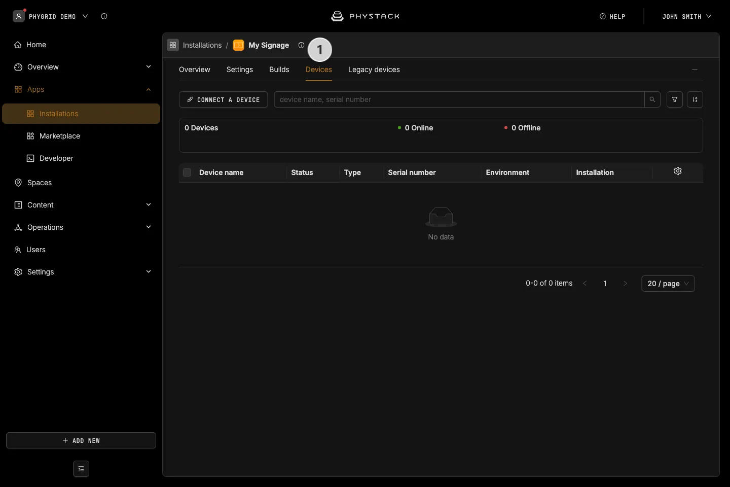Click the Installations breadcrumb grid icon

pos(173,45)
